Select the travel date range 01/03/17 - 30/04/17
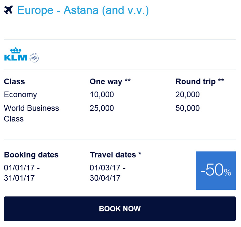Viewport: 241px width, 227px height. 108,173
